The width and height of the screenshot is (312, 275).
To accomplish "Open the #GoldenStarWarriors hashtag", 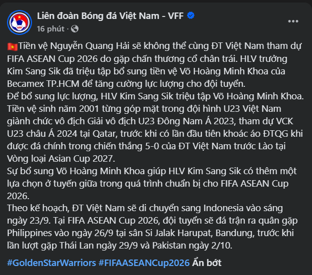I will (x=51, y=263).
